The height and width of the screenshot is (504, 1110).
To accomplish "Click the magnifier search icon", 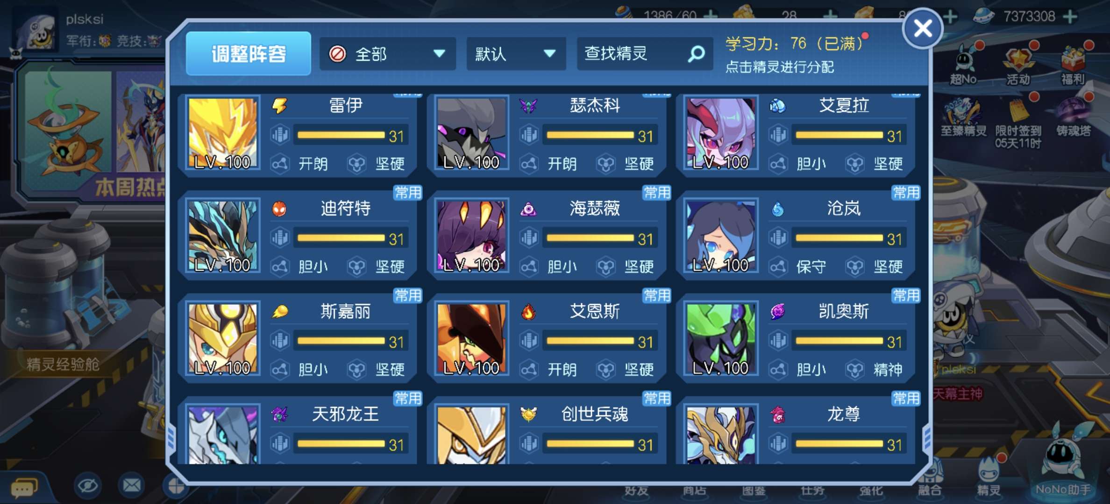I will pos(696,54).
